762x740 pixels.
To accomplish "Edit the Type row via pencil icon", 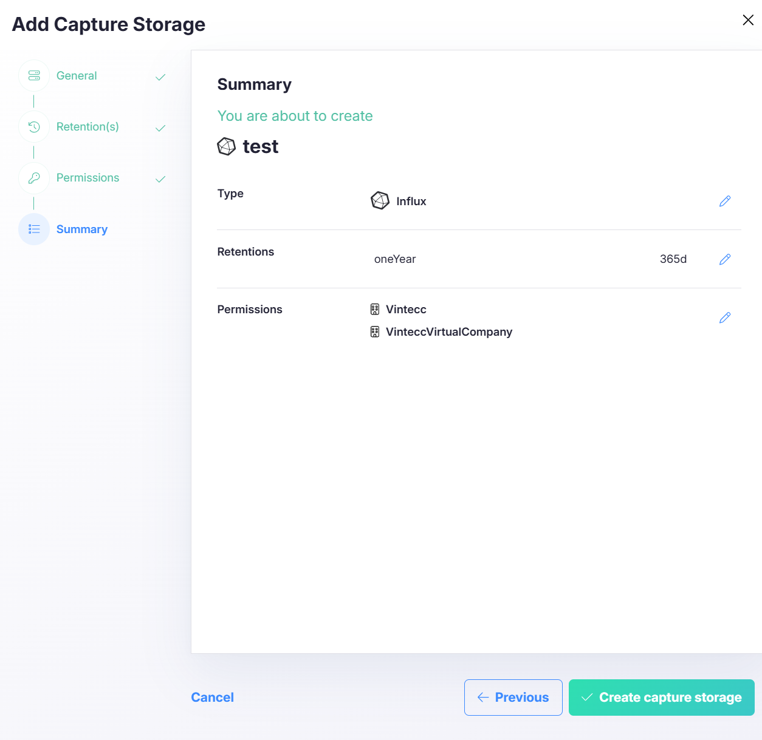I will (x=725, y=201).
